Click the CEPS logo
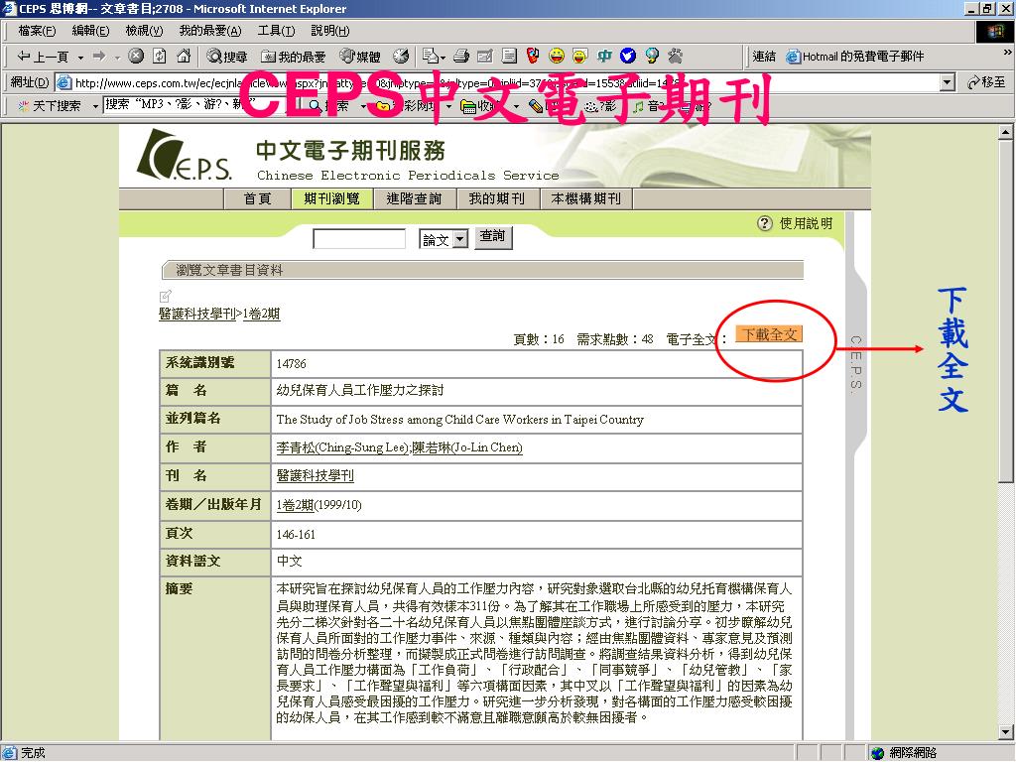Image resolution: width=1016 pixels, height=762 pixels. 185,156
